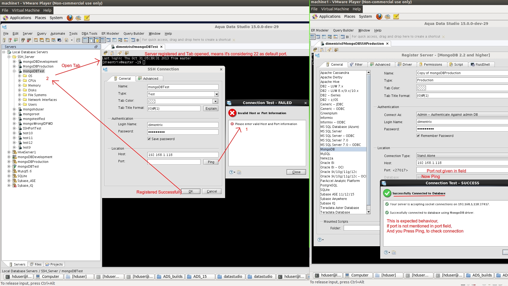Collapse the SSH_Server folder node

tap(9, 57)
